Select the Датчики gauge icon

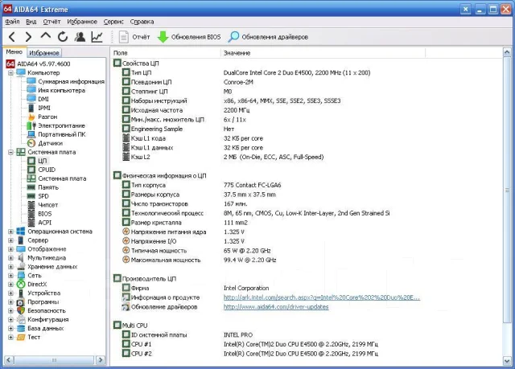pos(31,143)
